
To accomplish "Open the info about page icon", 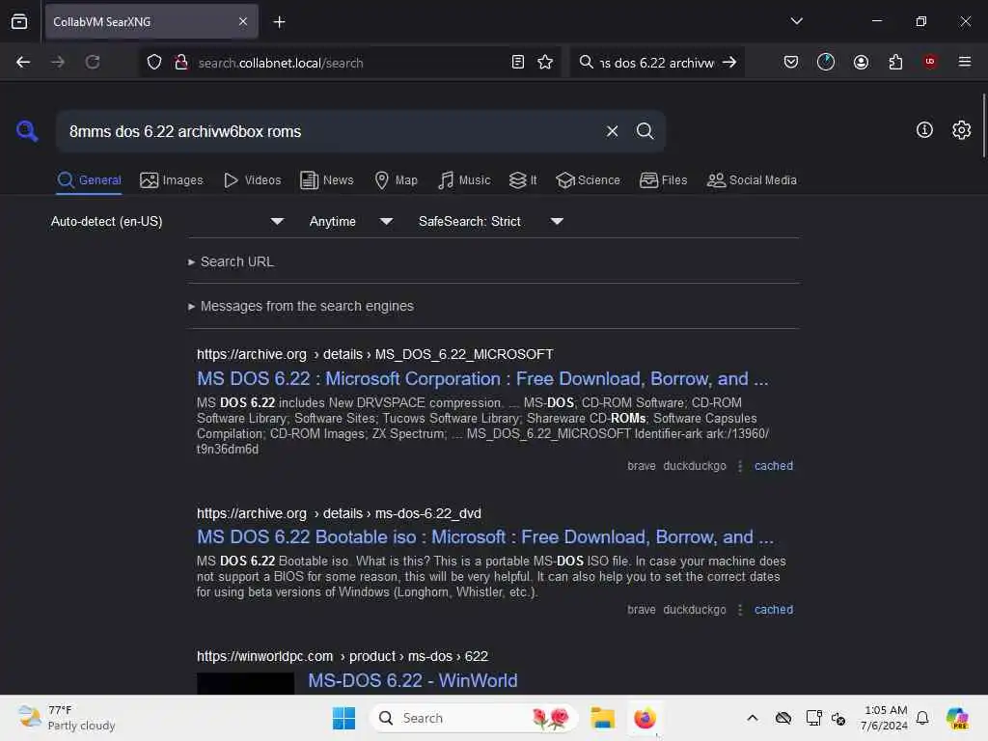I will 924,130.
